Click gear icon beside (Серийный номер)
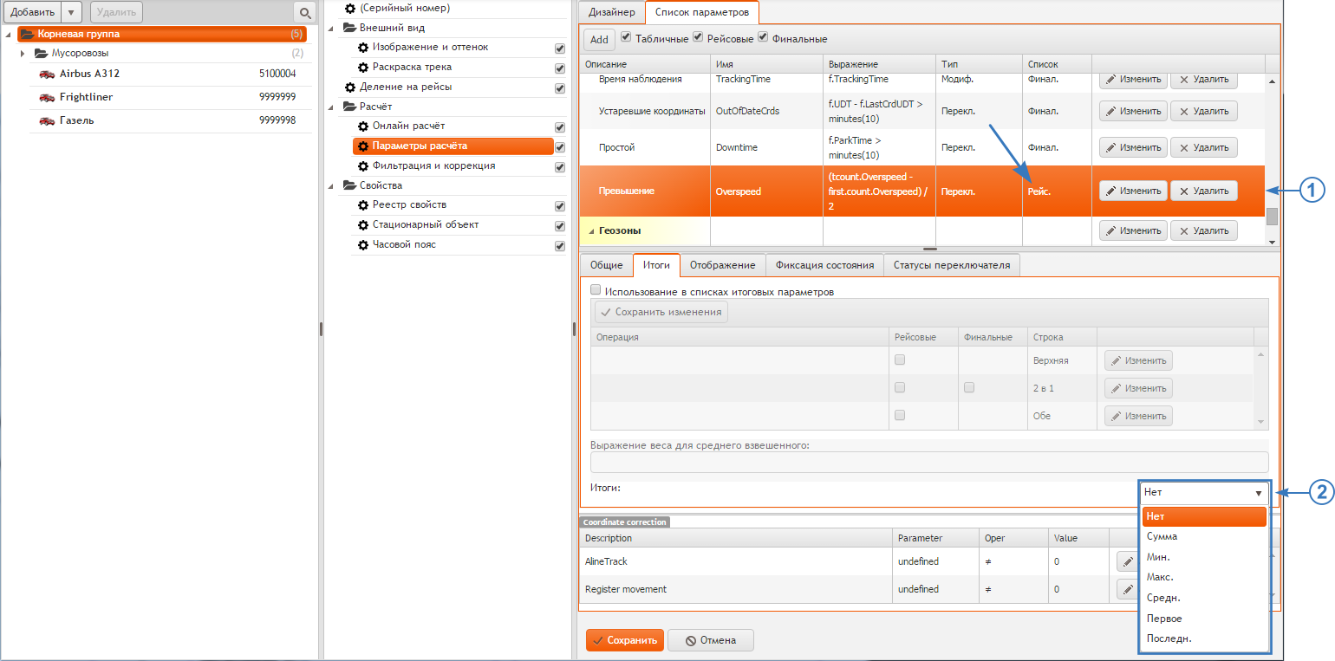 (350, 8)
